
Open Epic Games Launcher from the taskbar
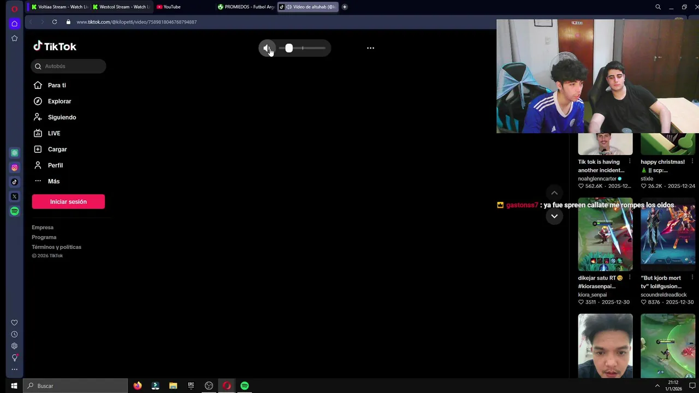(x=191, y=386)
